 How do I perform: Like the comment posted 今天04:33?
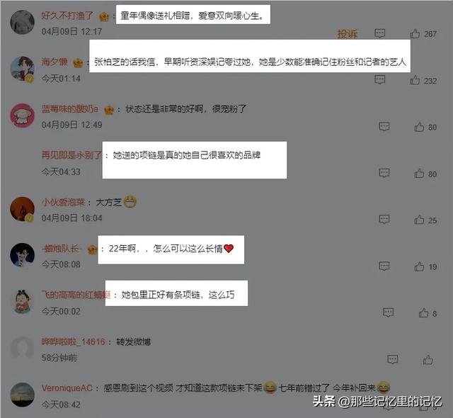(419, 174)
